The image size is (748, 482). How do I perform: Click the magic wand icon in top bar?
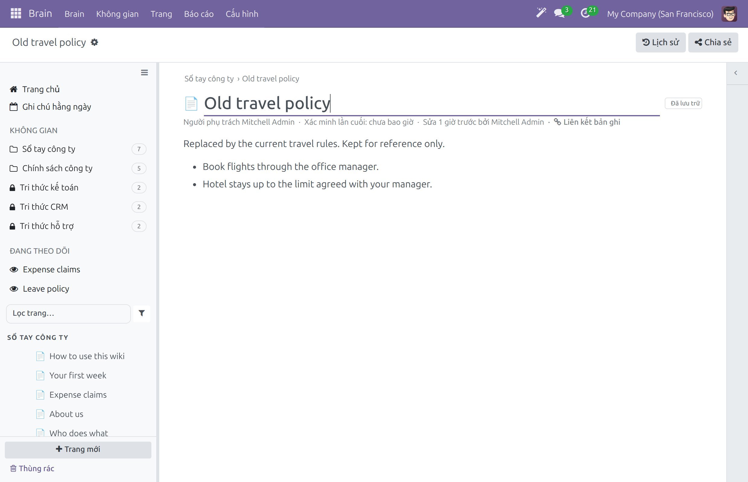(x=541, y=13)
